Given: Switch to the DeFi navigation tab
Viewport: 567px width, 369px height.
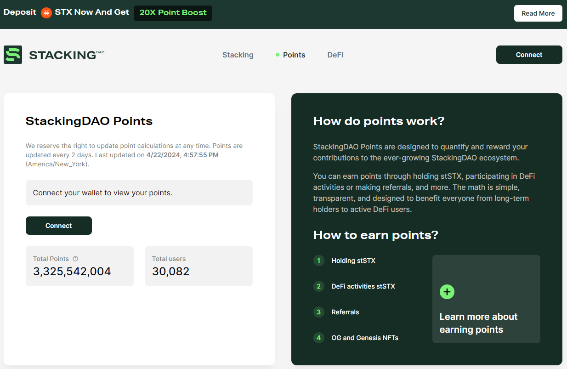Looking at the screenshot, I should [x=335, y=55].
